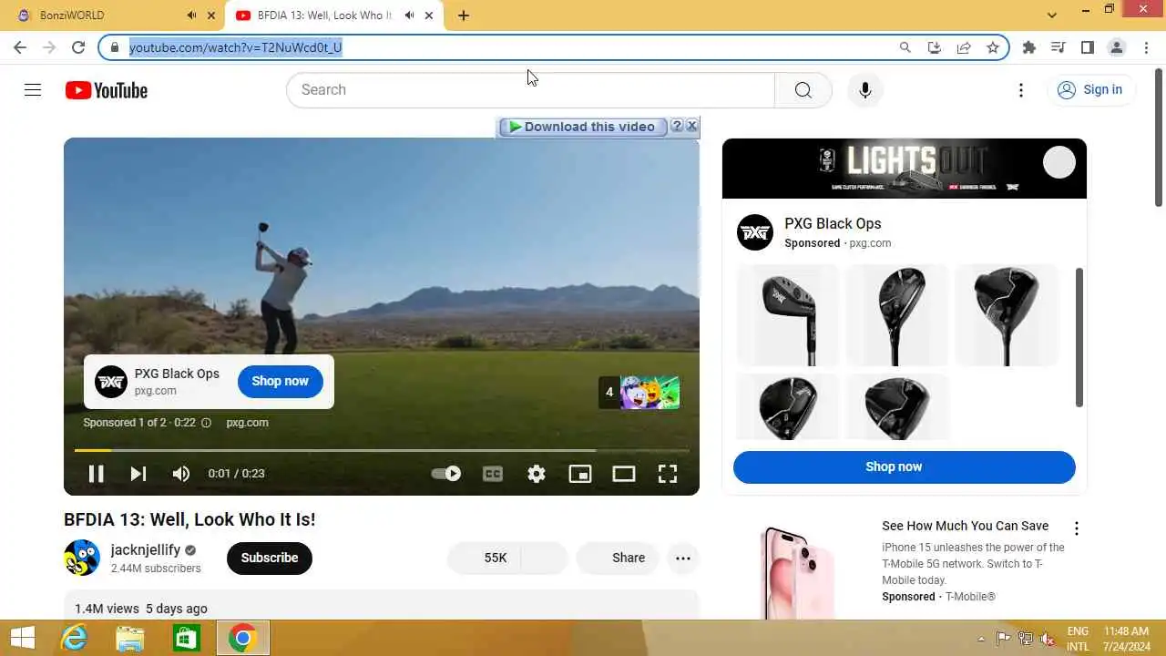Open YouTube settings three-dot menu

[1021, 89]
